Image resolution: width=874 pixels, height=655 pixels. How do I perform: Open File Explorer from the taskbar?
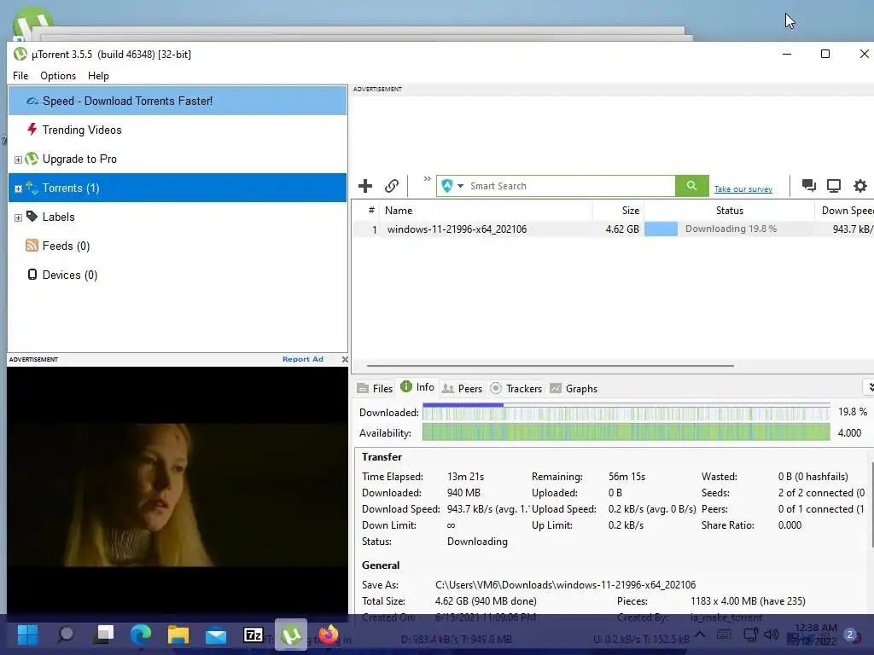point(178,635)
